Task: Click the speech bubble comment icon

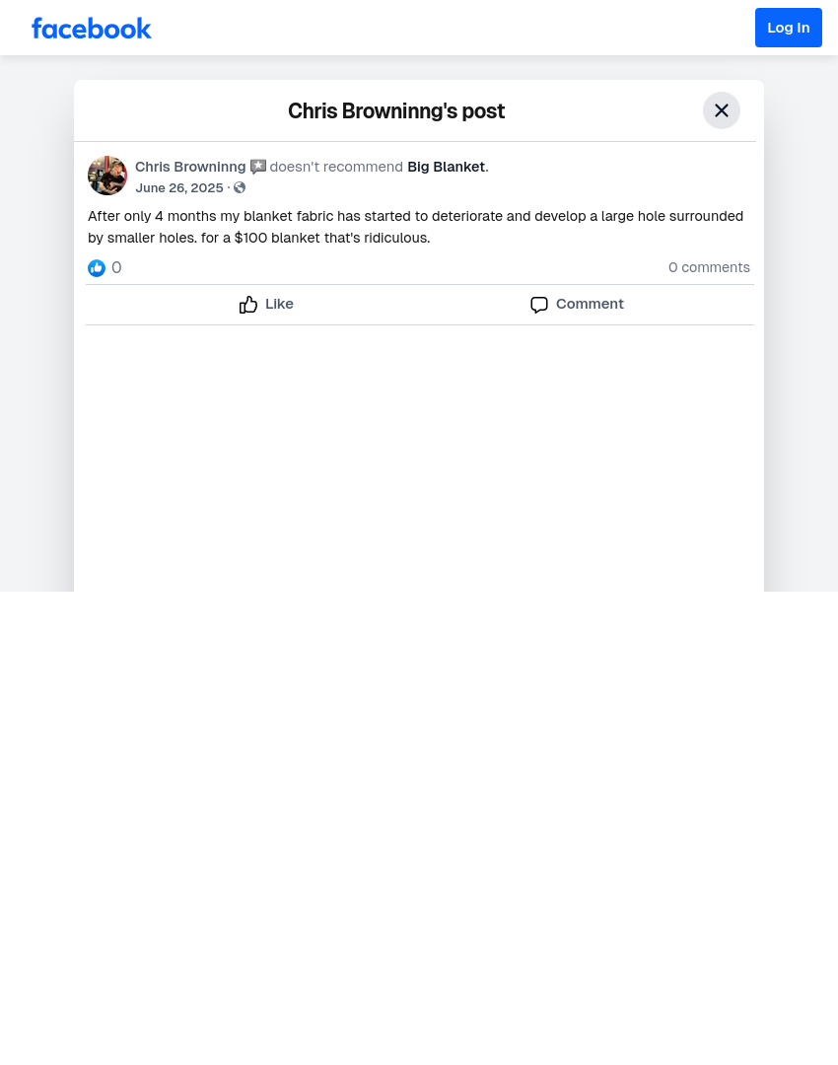Action: pos(539,305)
